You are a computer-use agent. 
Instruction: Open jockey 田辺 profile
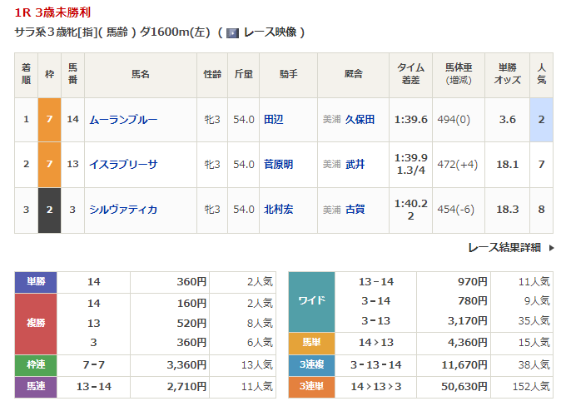tap(273, 120)
